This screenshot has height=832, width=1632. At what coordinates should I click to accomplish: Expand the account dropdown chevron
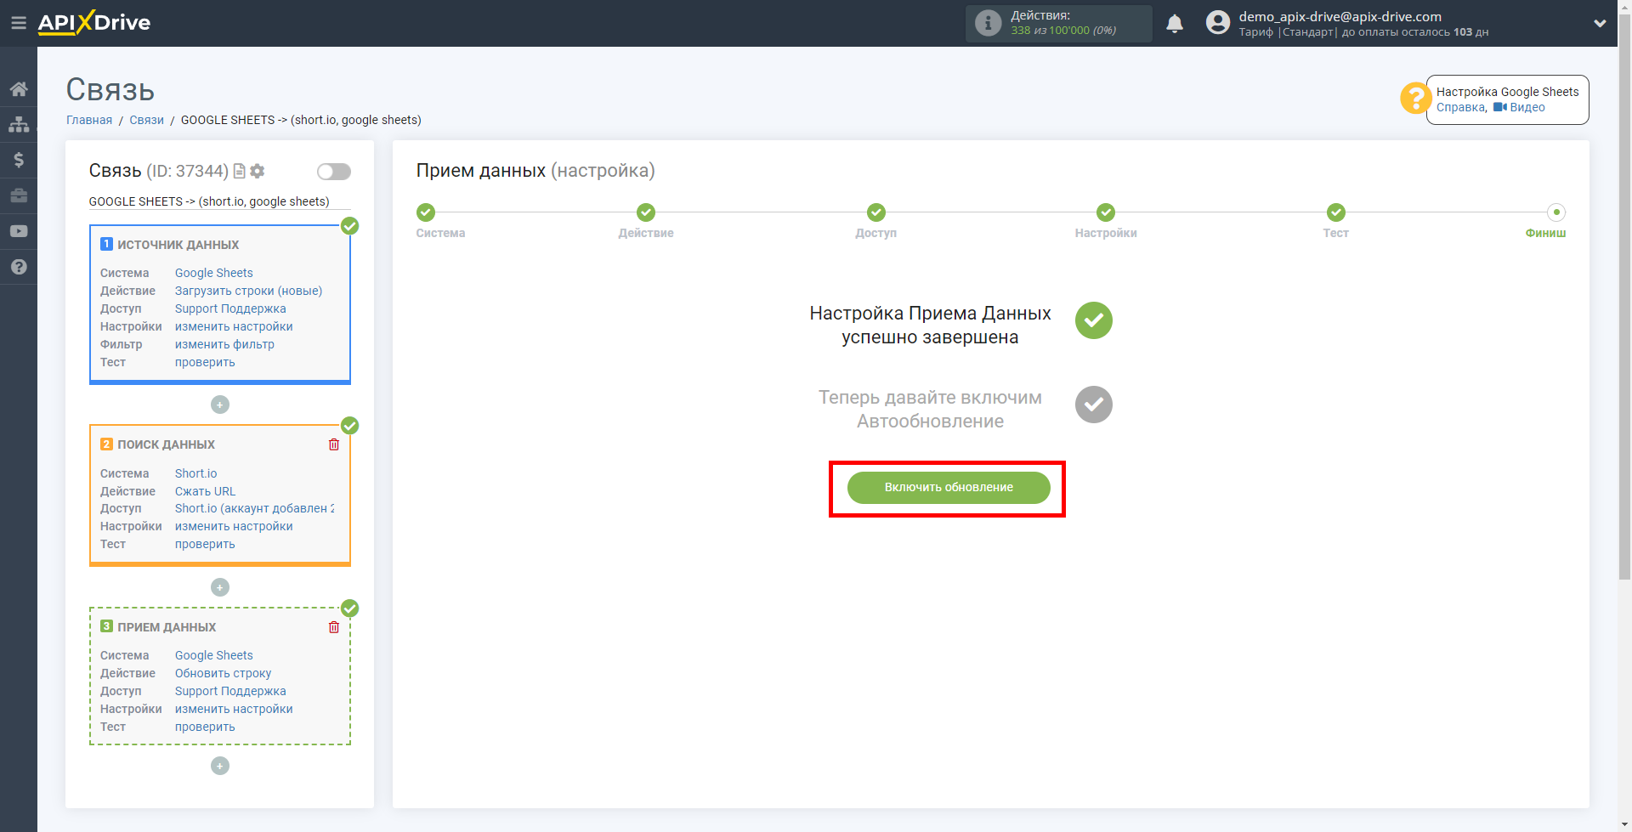pyautogui.click(x=1600, y=23)
